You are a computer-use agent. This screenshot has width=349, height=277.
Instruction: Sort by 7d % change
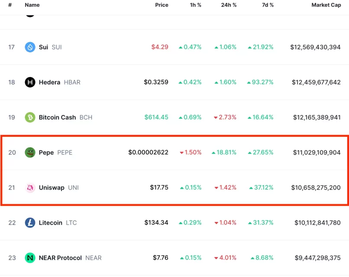(x=268, y=5)
